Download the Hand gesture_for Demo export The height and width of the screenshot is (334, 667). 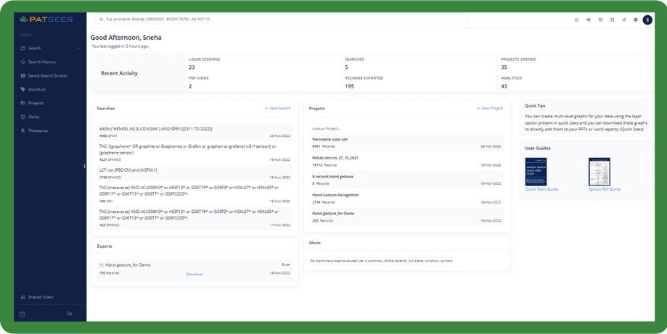click(195, 274)
